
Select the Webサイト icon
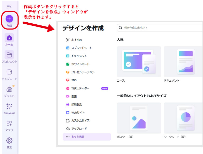pyautogui.click(x=68, y=113)
